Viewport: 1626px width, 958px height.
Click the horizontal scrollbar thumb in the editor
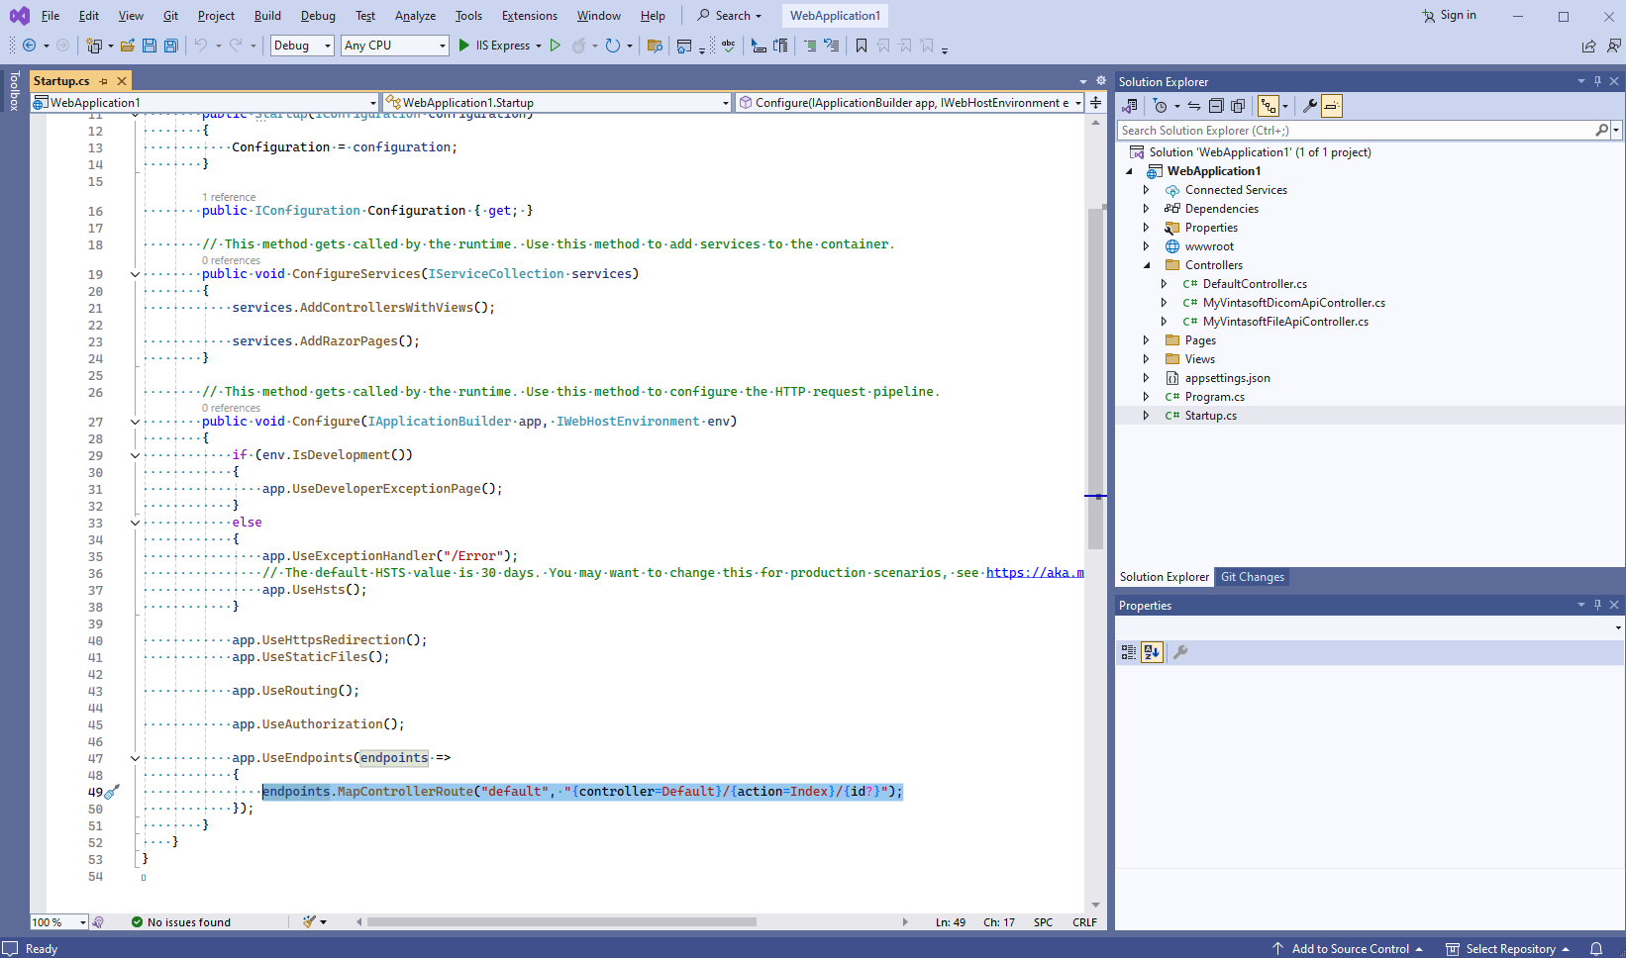561,922
